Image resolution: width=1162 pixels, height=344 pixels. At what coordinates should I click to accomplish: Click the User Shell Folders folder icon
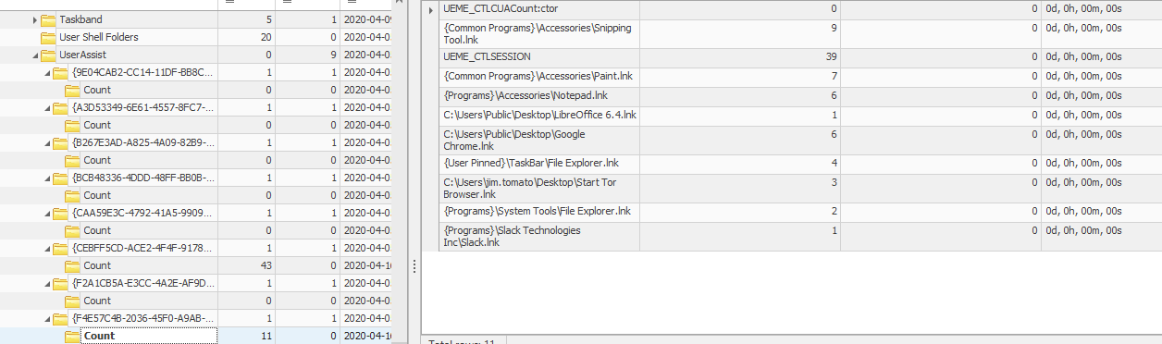[48, 37]
